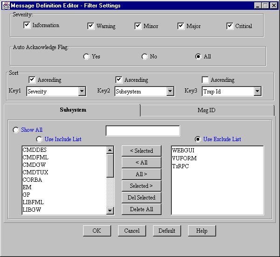The image size is (280, 257).
Task: Toggle the Critical severity checkbox
Action: click(230, 26)
